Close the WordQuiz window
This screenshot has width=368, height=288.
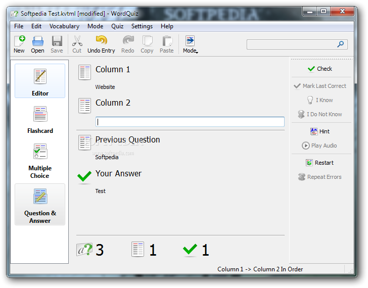(342, 11)
